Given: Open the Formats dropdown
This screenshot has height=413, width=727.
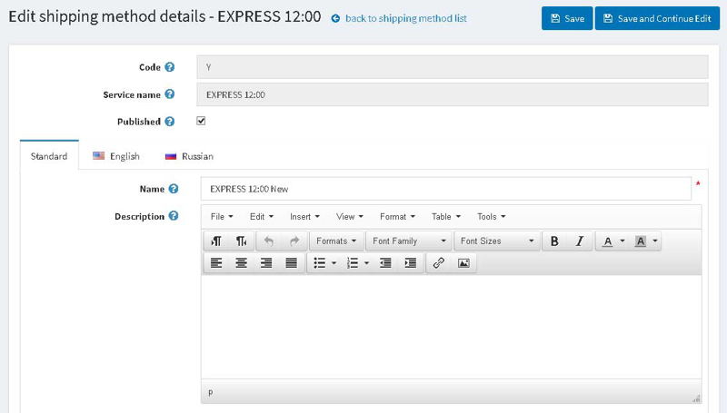Looking at the screenshot, I should pos(336,241).
